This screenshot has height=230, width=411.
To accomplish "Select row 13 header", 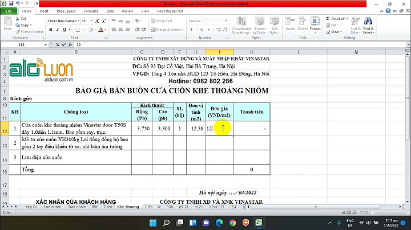I will coord(5,143).
